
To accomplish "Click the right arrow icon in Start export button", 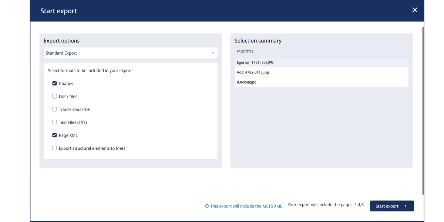I will point(406,206).
